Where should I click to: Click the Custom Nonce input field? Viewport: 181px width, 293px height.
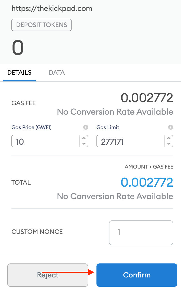[141, 233]
